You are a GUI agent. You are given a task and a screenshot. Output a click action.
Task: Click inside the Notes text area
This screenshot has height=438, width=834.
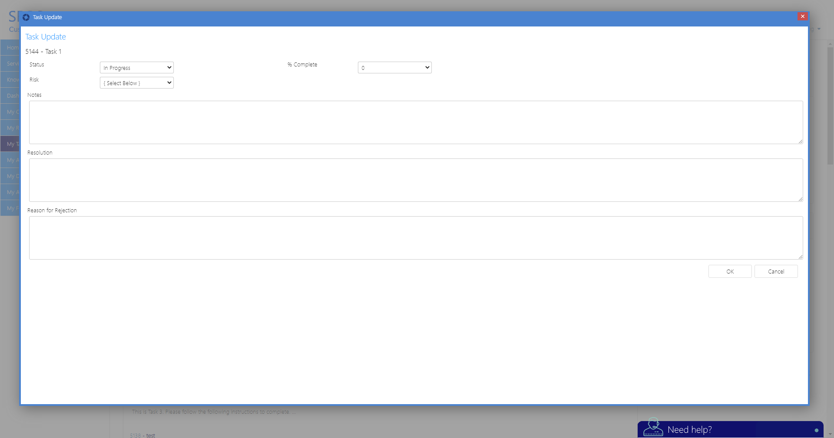pyautogui.click(x=415, y=122)
